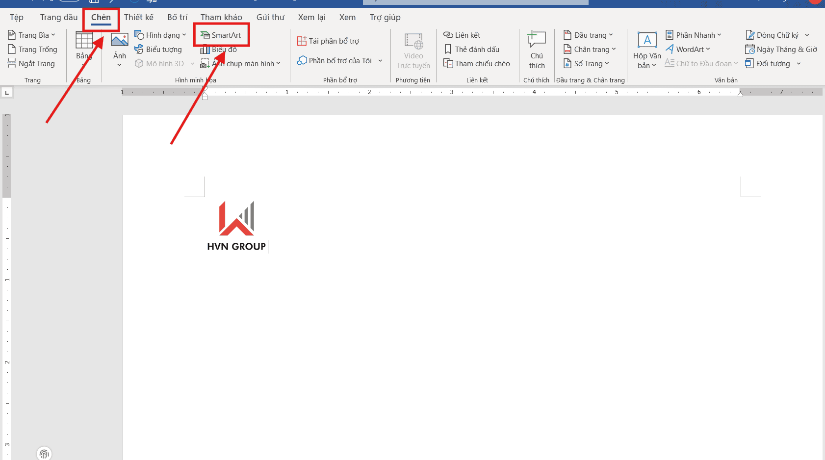Insert a caption using Chú thích

[x=537, y=49]
